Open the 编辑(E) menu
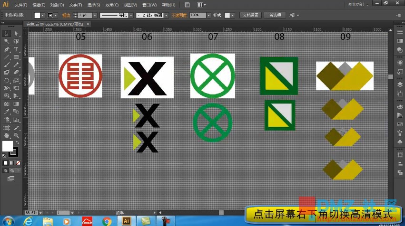The image size is (405, 226). [39, 5]
